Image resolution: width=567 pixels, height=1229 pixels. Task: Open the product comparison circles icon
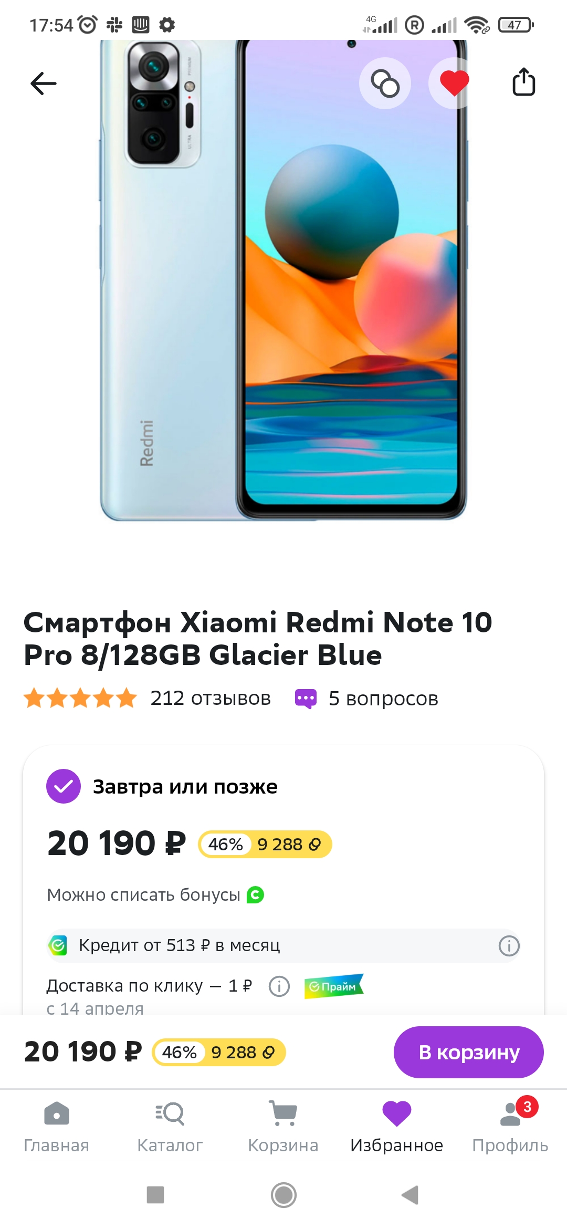(x=385, y=83)
